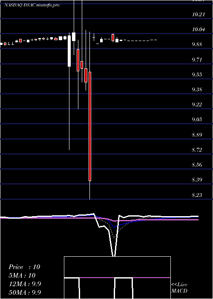Click the large white candlestick with long lower wick
Image resolution: width=213 pixels, height=299 pixels.
point(69,51)
